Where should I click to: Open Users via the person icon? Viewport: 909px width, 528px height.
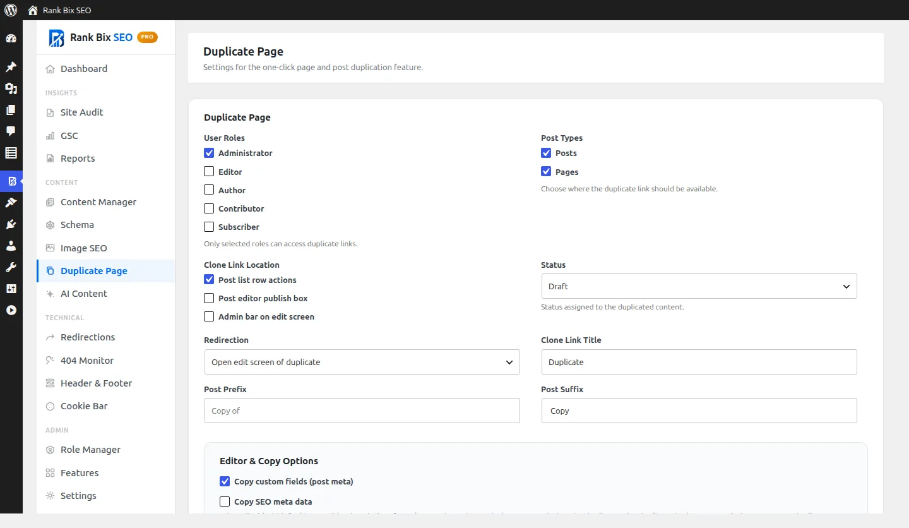pos(11,246)
